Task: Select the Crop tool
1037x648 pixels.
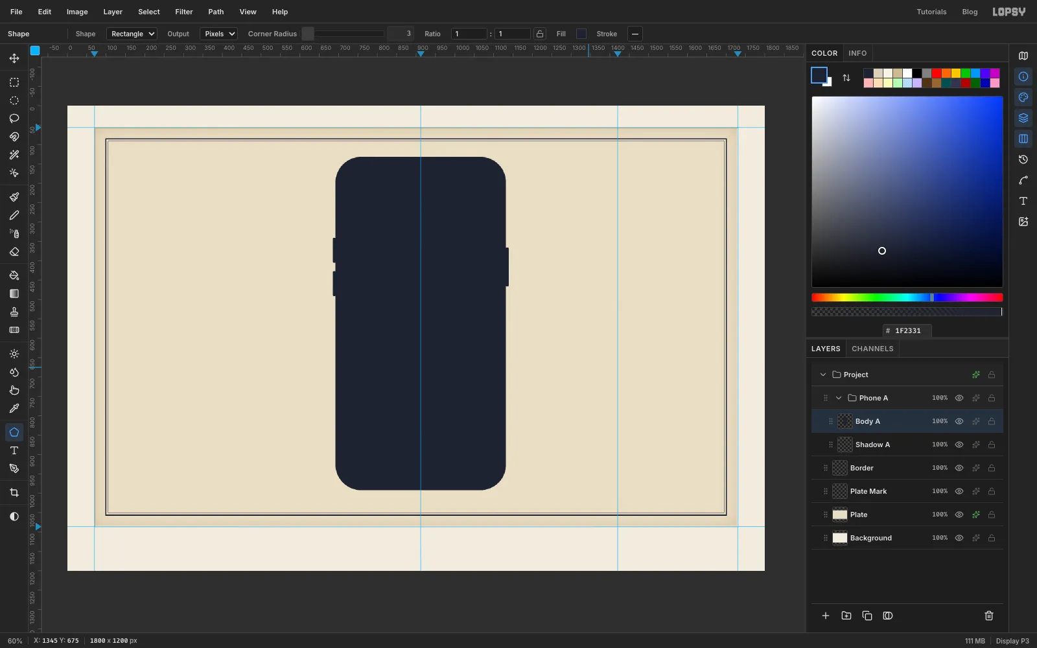Action: pos(14,492)
